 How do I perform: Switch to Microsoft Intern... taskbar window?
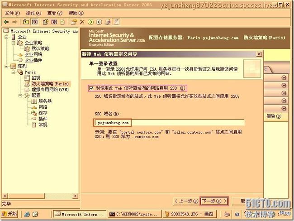point(79,214)
